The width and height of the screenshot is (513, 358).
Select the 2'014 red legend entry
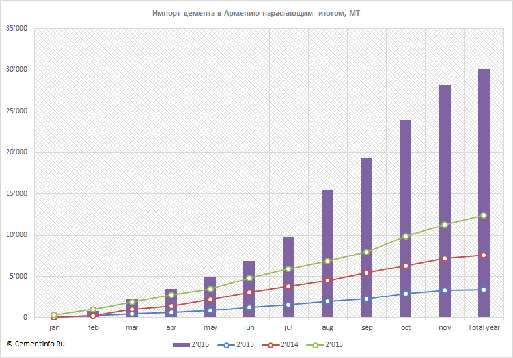[280, 345]
